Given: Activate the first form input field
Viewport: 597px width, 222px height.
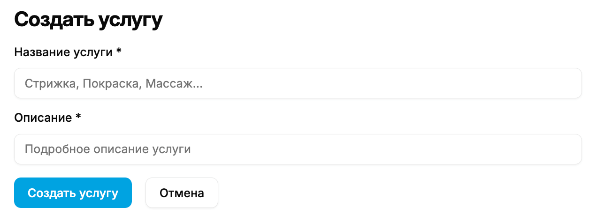Looking at the screenshot, I should tap(298, 83).
